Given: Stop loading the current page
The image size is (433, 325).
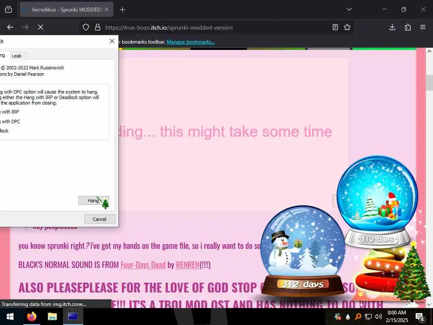Looking at the screenshot, I should 41,27.
